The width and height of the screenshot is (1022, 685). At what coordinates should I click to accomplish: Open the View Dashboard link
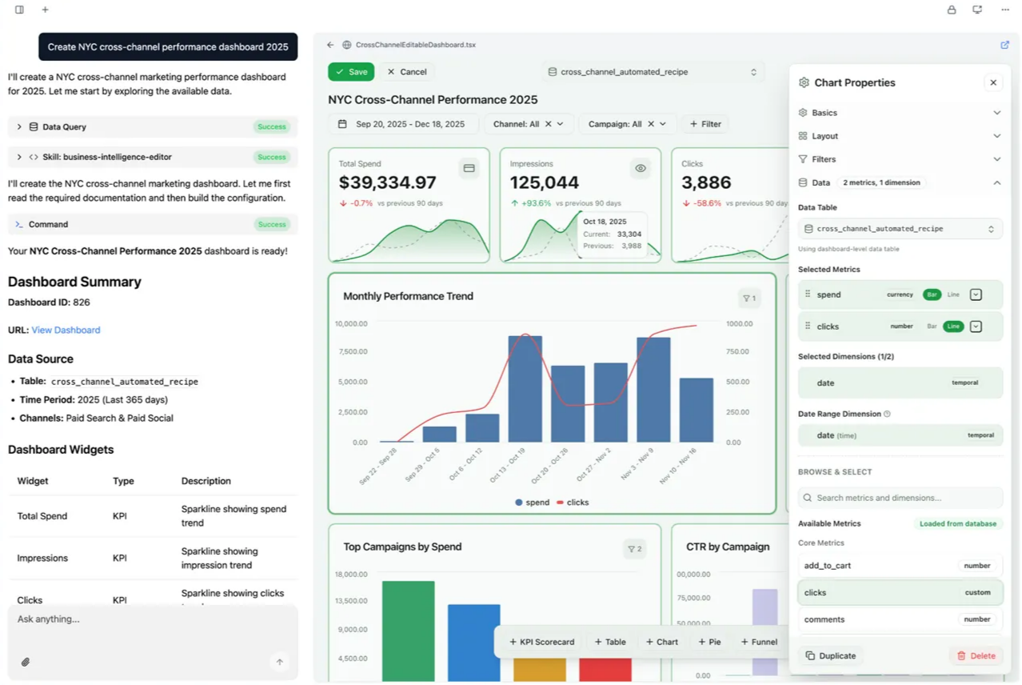click(66, 330)
